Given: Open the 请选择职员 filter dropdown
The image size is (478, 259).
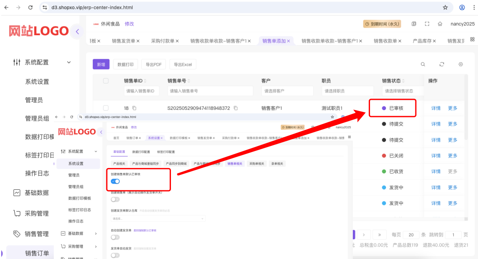Looking at the screenshot, I should tap(347, 91).
